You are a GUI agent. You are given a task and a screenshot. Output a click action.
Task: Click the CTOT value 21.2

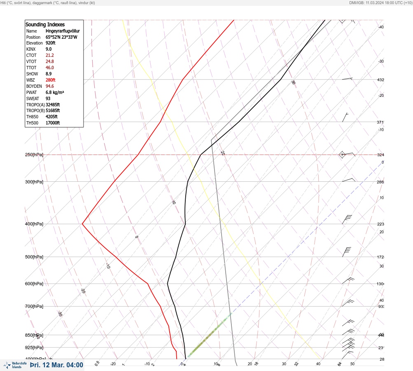coord(50,55)
